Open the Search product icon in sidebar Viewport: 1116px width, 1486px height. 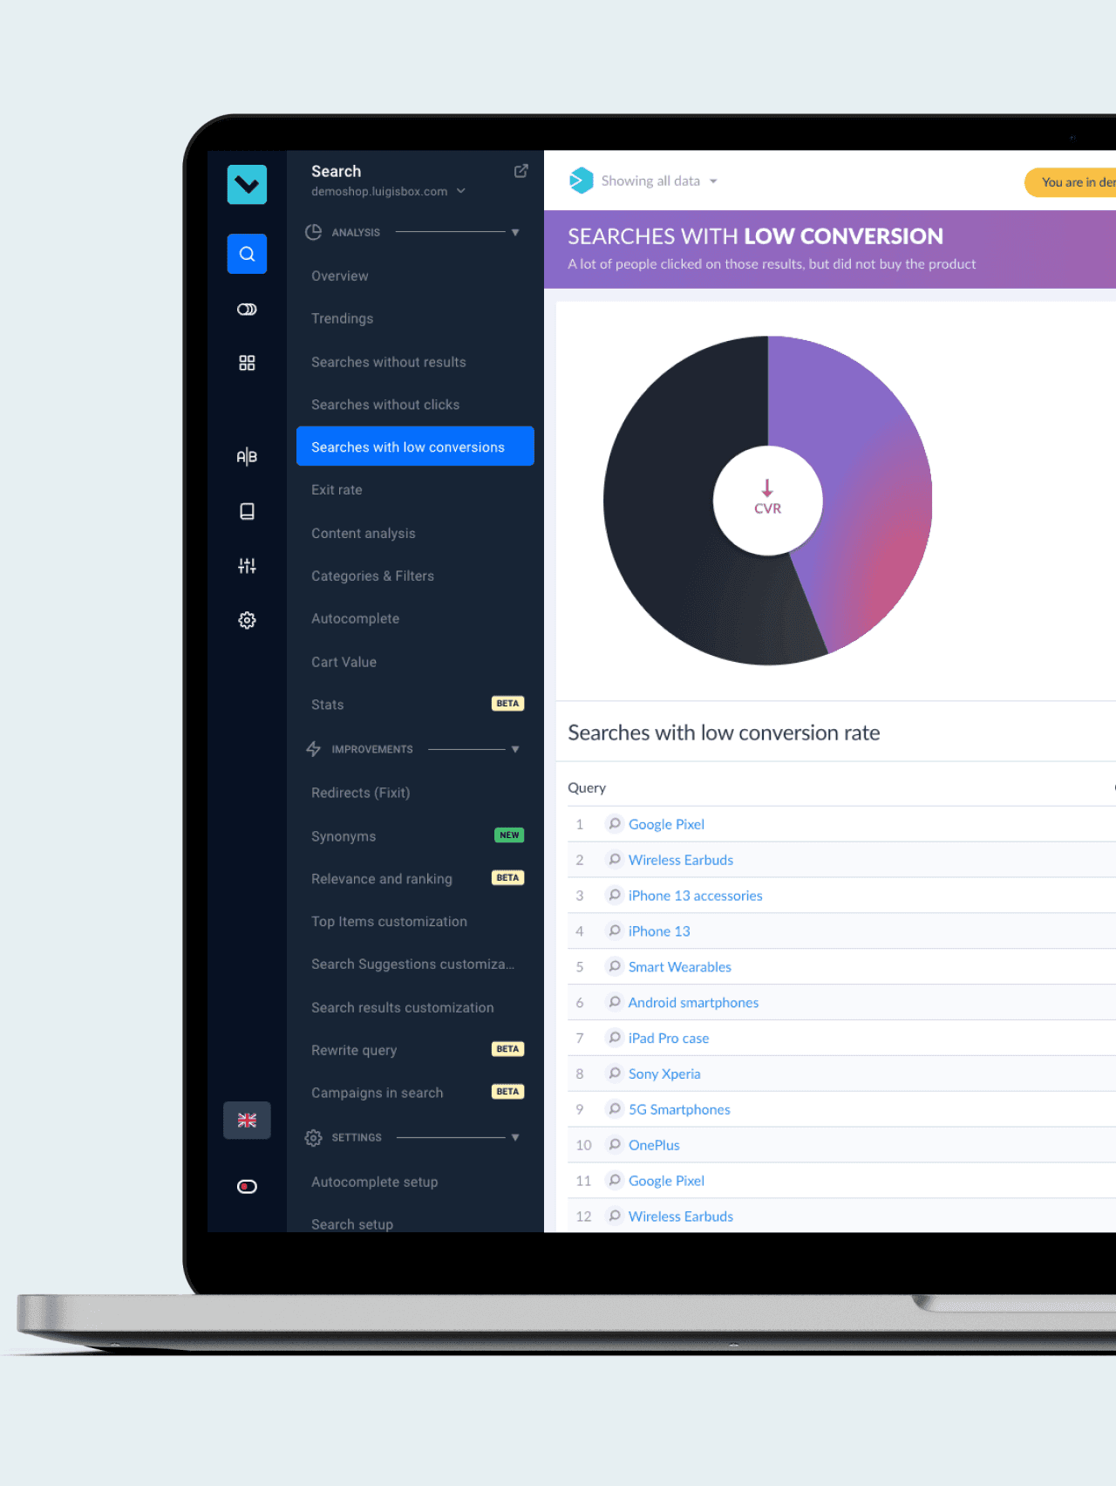tap(247, 254)
